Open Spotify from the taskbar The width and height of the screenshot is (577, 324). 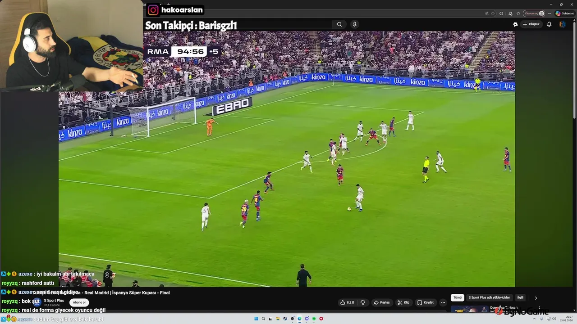click(x=314, y=319)
